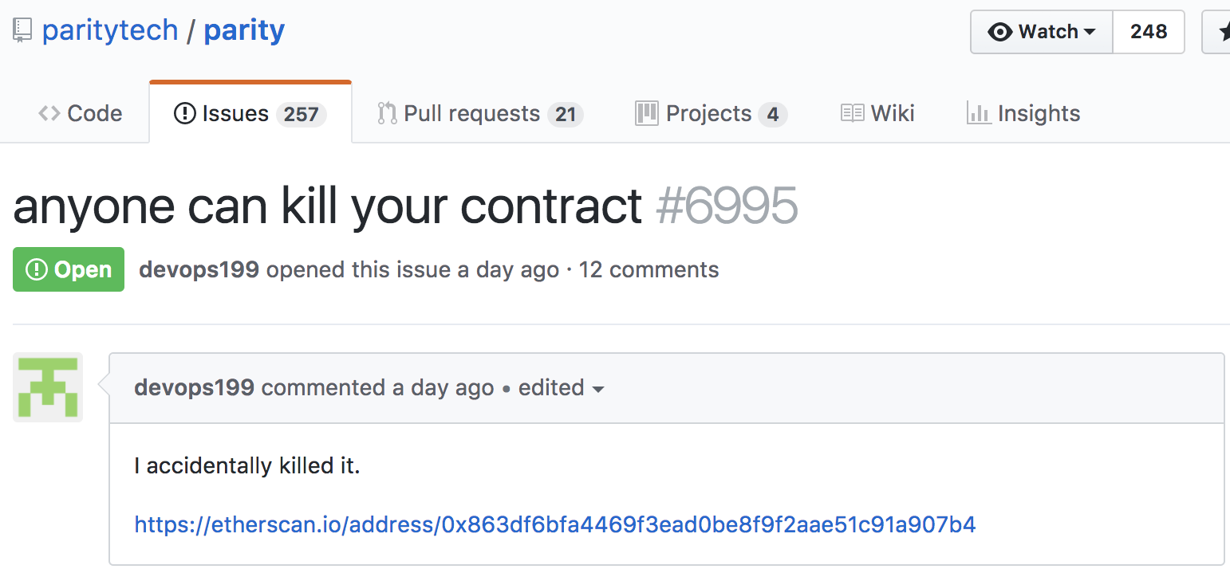
Task: Switch to the Pull requests tab
Action: [x=480, y=114]
